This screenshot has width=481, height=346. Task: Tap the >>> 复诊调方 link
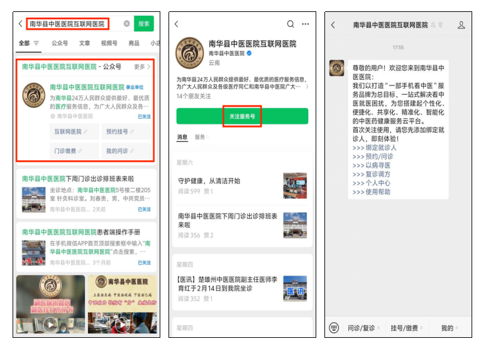point(371,175)
